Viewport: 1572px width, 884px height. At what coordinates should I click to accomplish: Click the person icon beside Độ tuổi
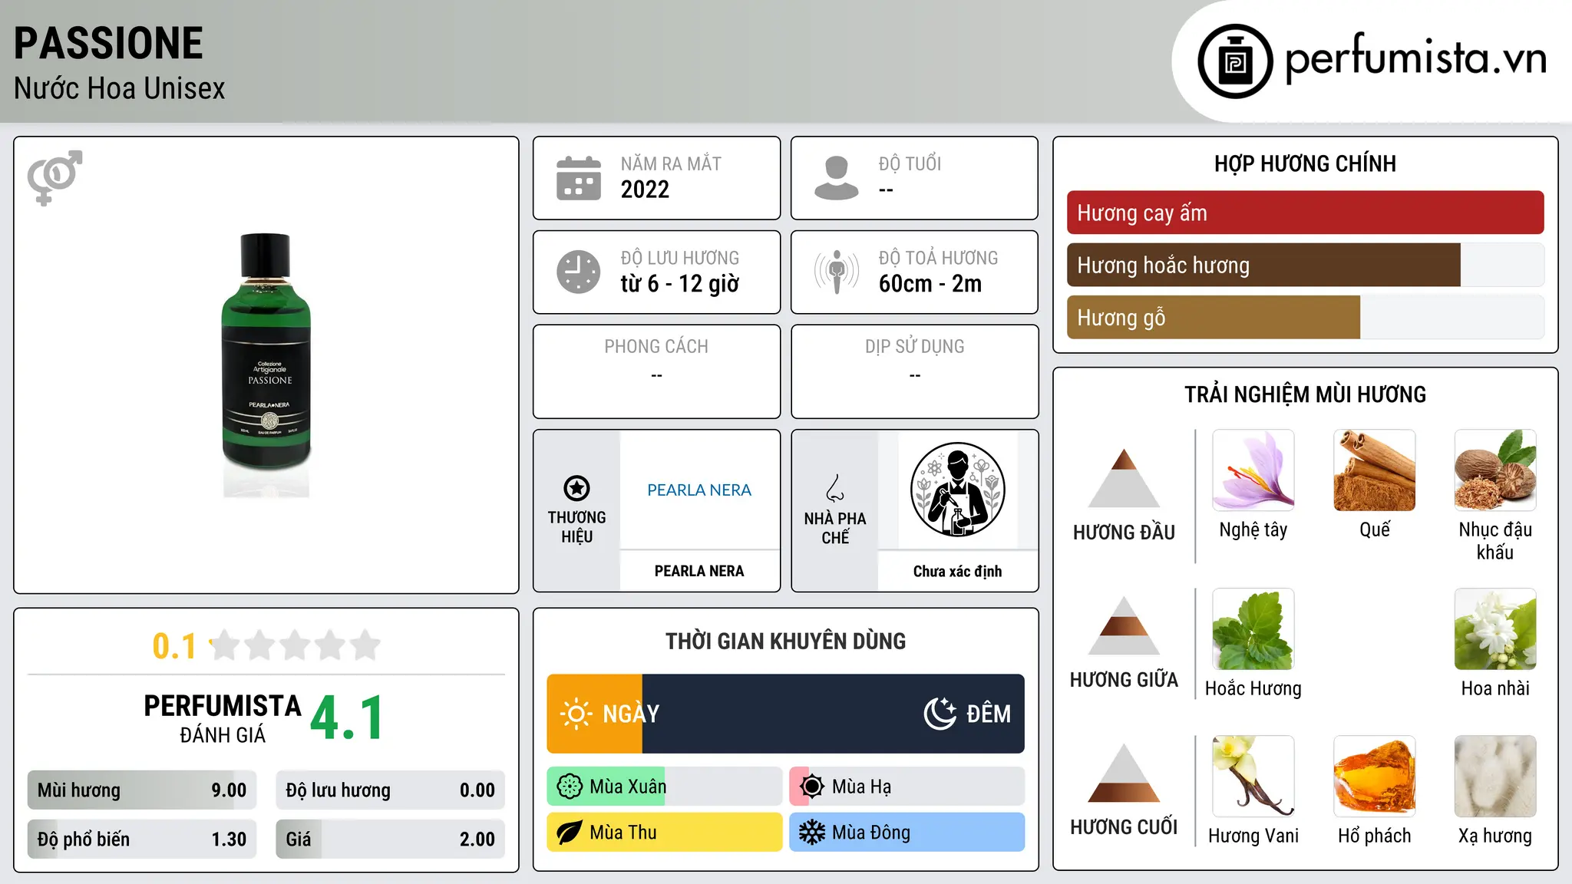[837, 178]
